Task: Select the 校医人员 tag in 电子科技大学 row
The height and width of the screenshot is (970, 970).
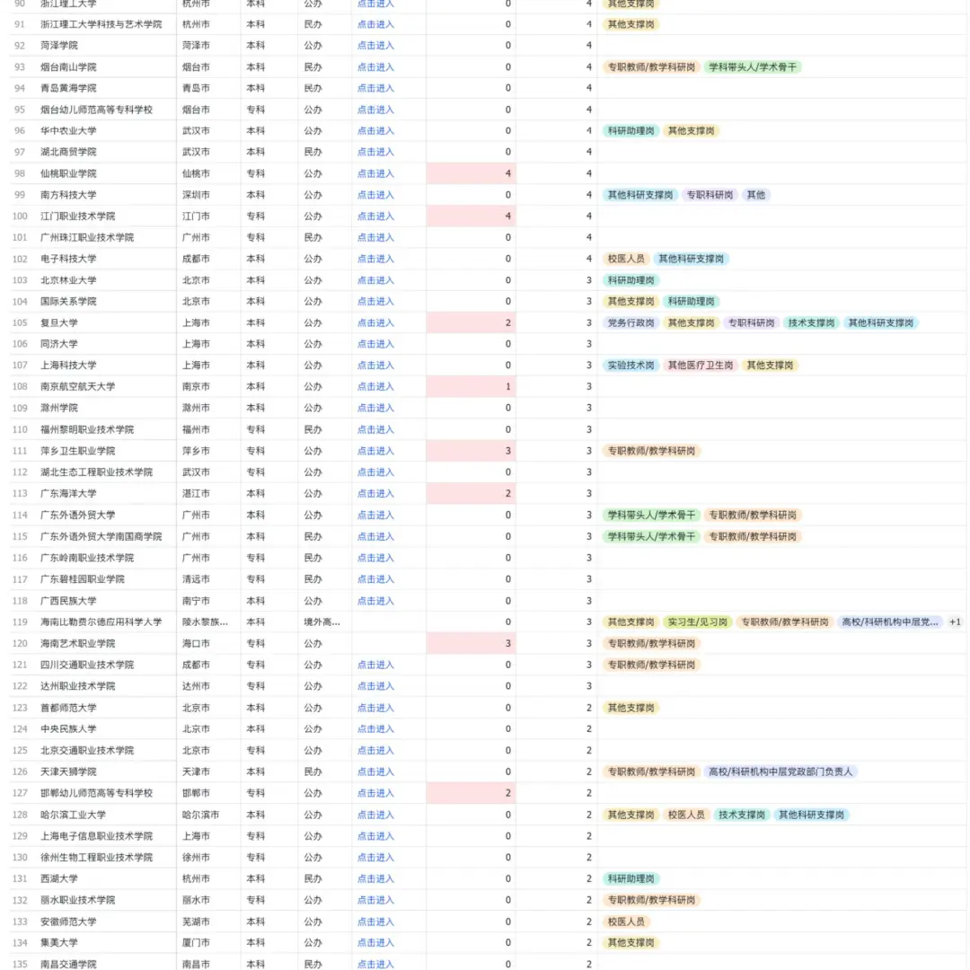Action: coord(625,259)
